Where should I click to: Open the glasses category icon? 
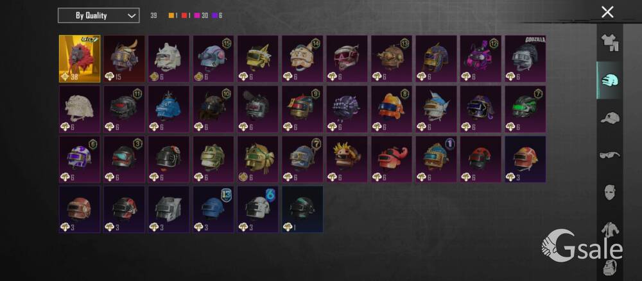[x=610, y=155]
